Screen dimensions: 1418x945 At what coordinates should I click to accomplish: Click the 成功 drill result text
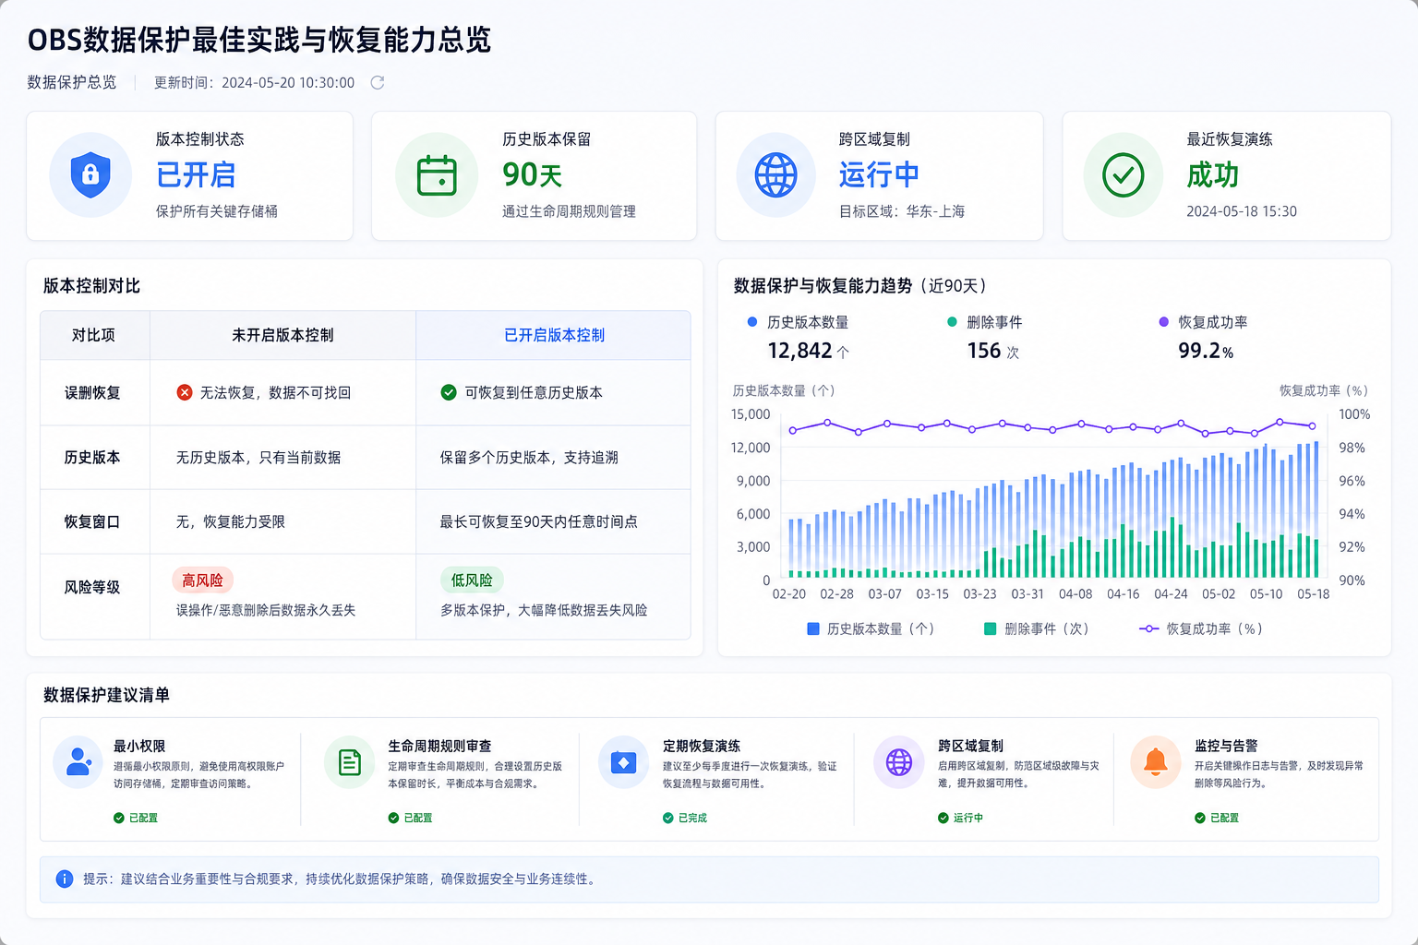(x=1213, y=174)
